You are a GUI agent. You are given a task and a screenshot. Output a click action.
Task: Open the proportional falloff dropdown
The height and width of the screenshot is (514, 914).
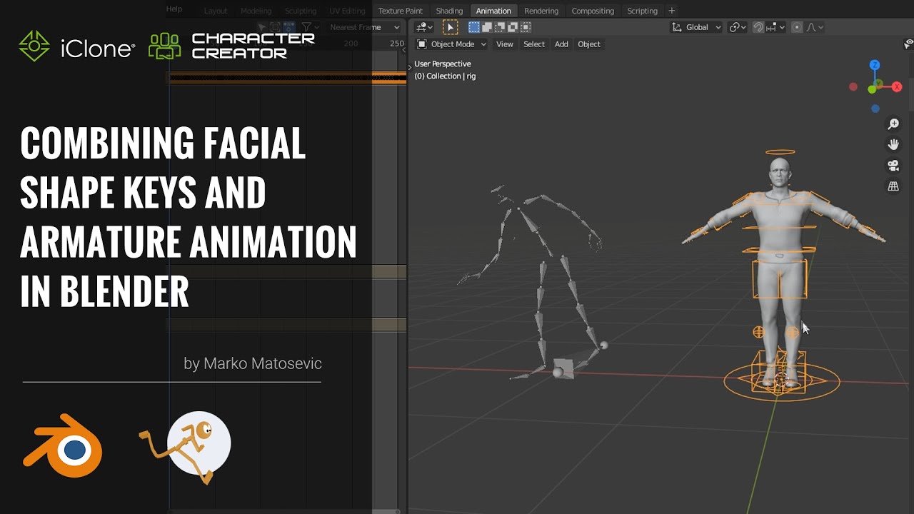click(x=815, y=27)
